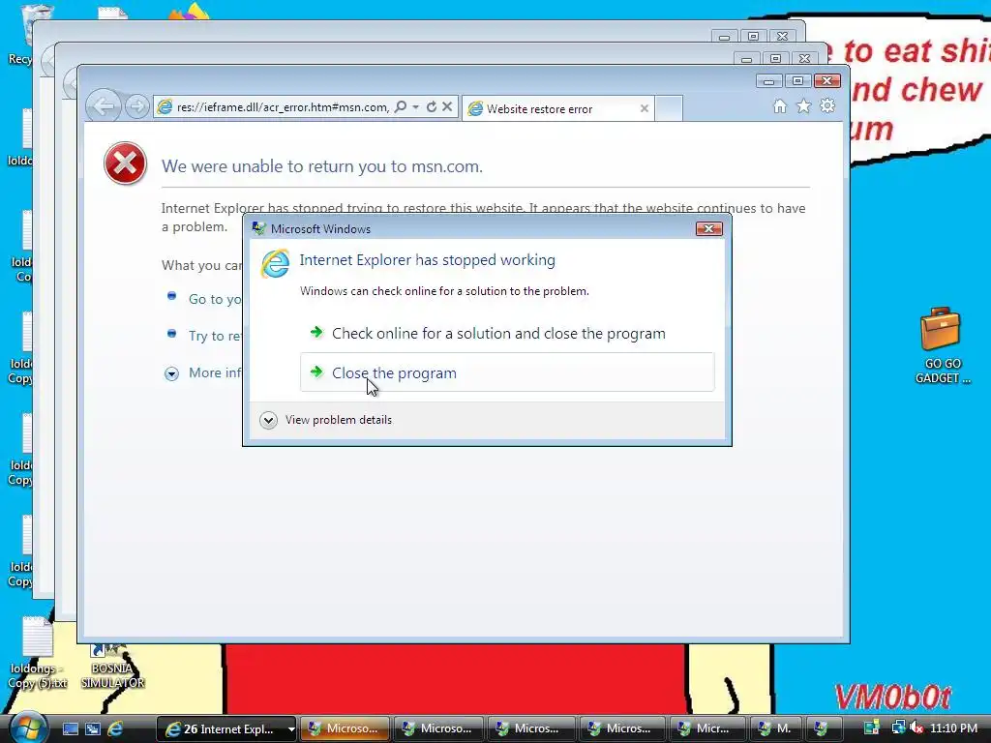The height and width of the screenshot is (743, 991).
Task: Click the Stop X icon in the address bar
Action: (447, 106)
